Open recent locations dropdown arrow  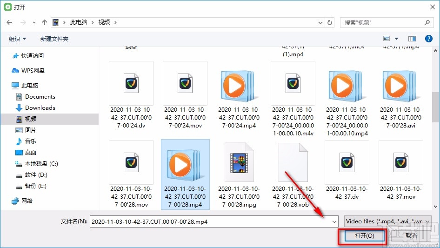(x=34, y=22)
